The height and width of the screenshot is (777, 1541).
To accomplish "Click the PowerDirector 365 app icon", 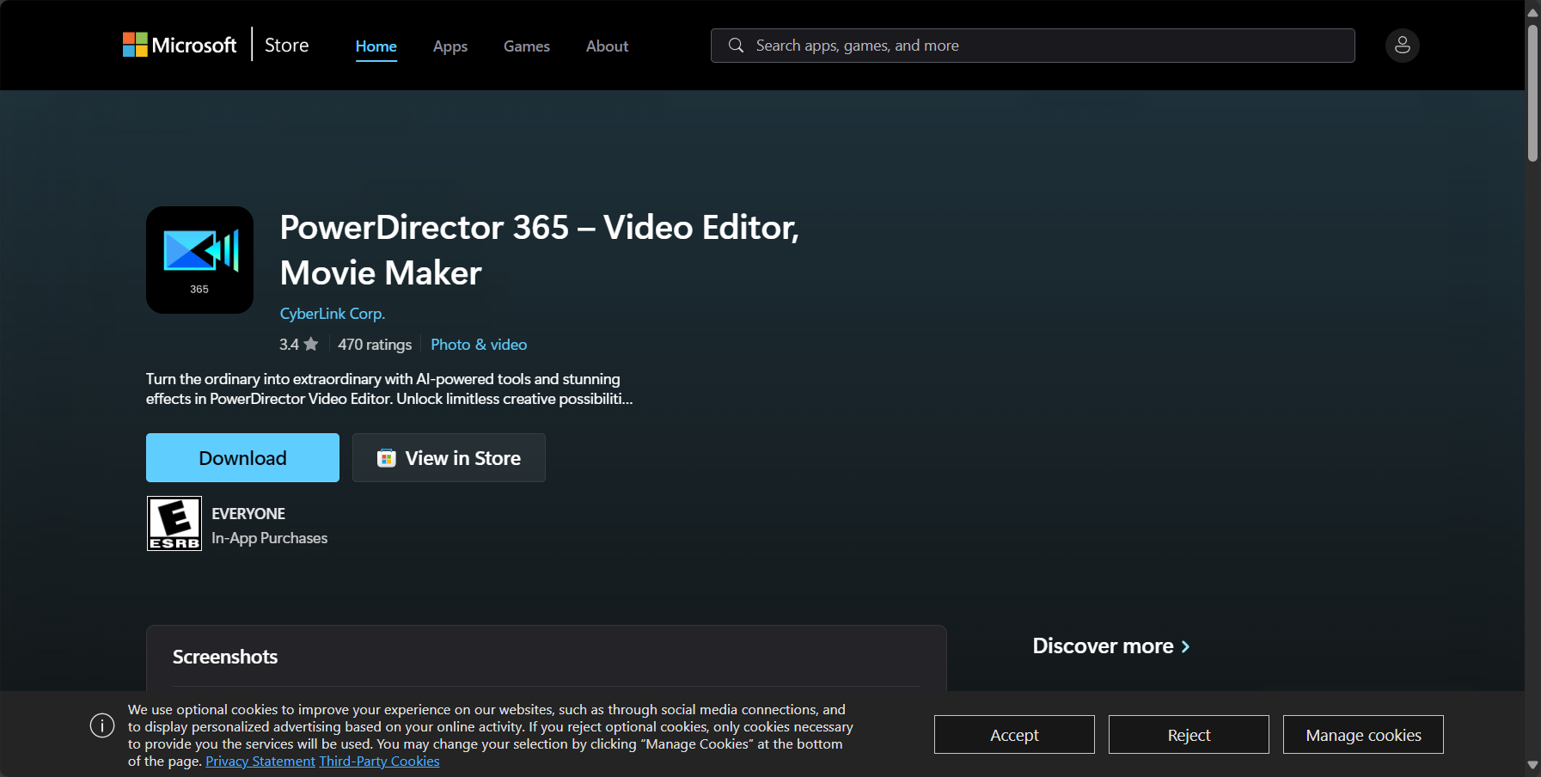I will 199,260.
